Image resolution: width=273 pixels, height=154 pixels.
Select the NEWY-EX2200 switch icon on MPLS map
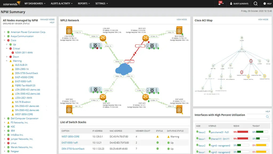[179, 30]
